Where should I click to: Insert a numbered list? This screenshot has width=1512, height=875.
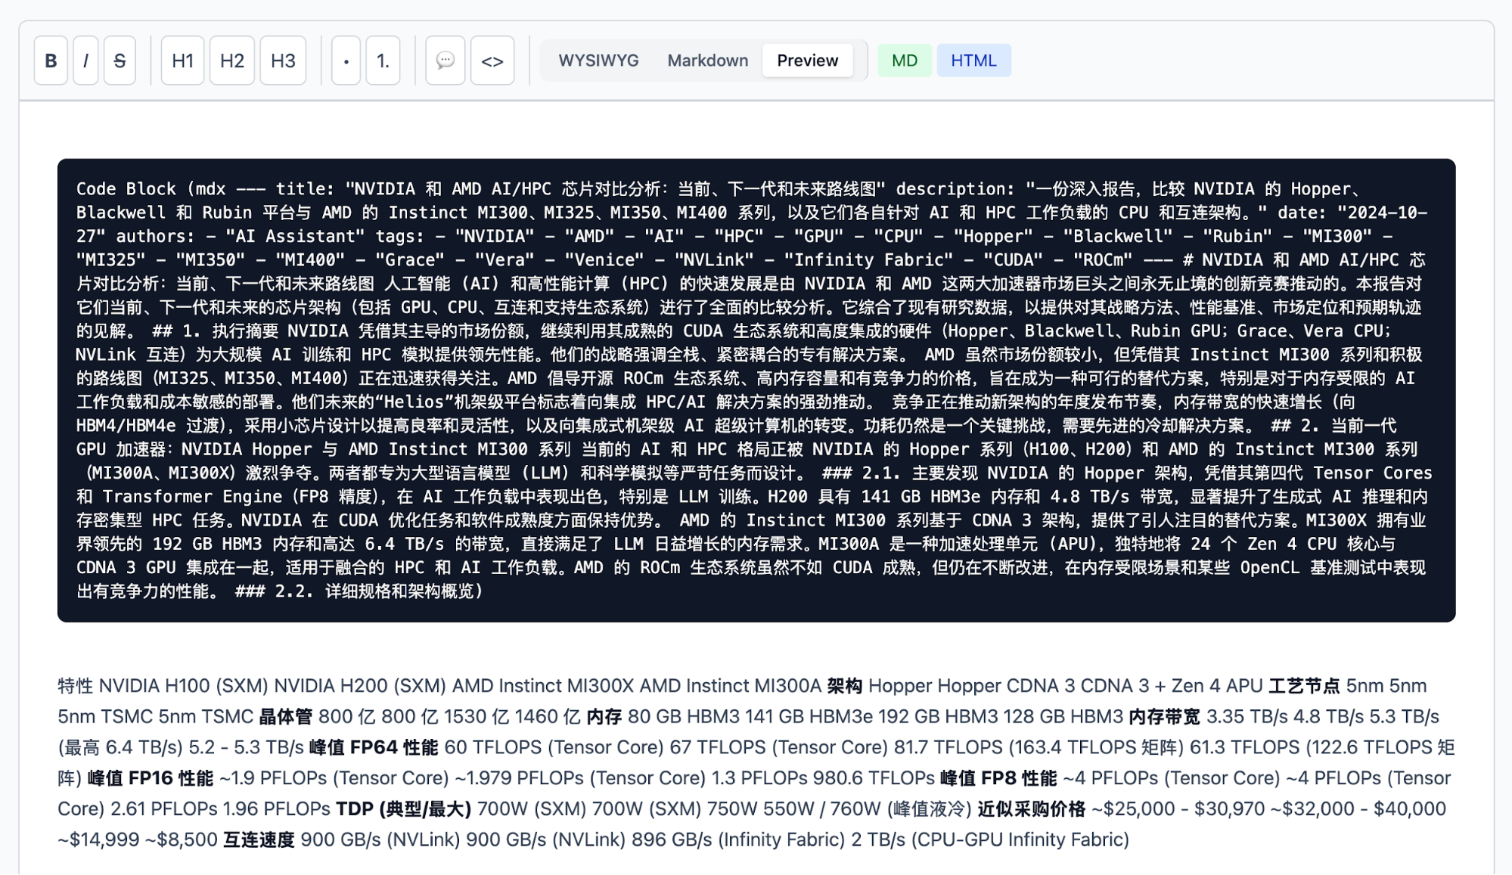(383, 61)
